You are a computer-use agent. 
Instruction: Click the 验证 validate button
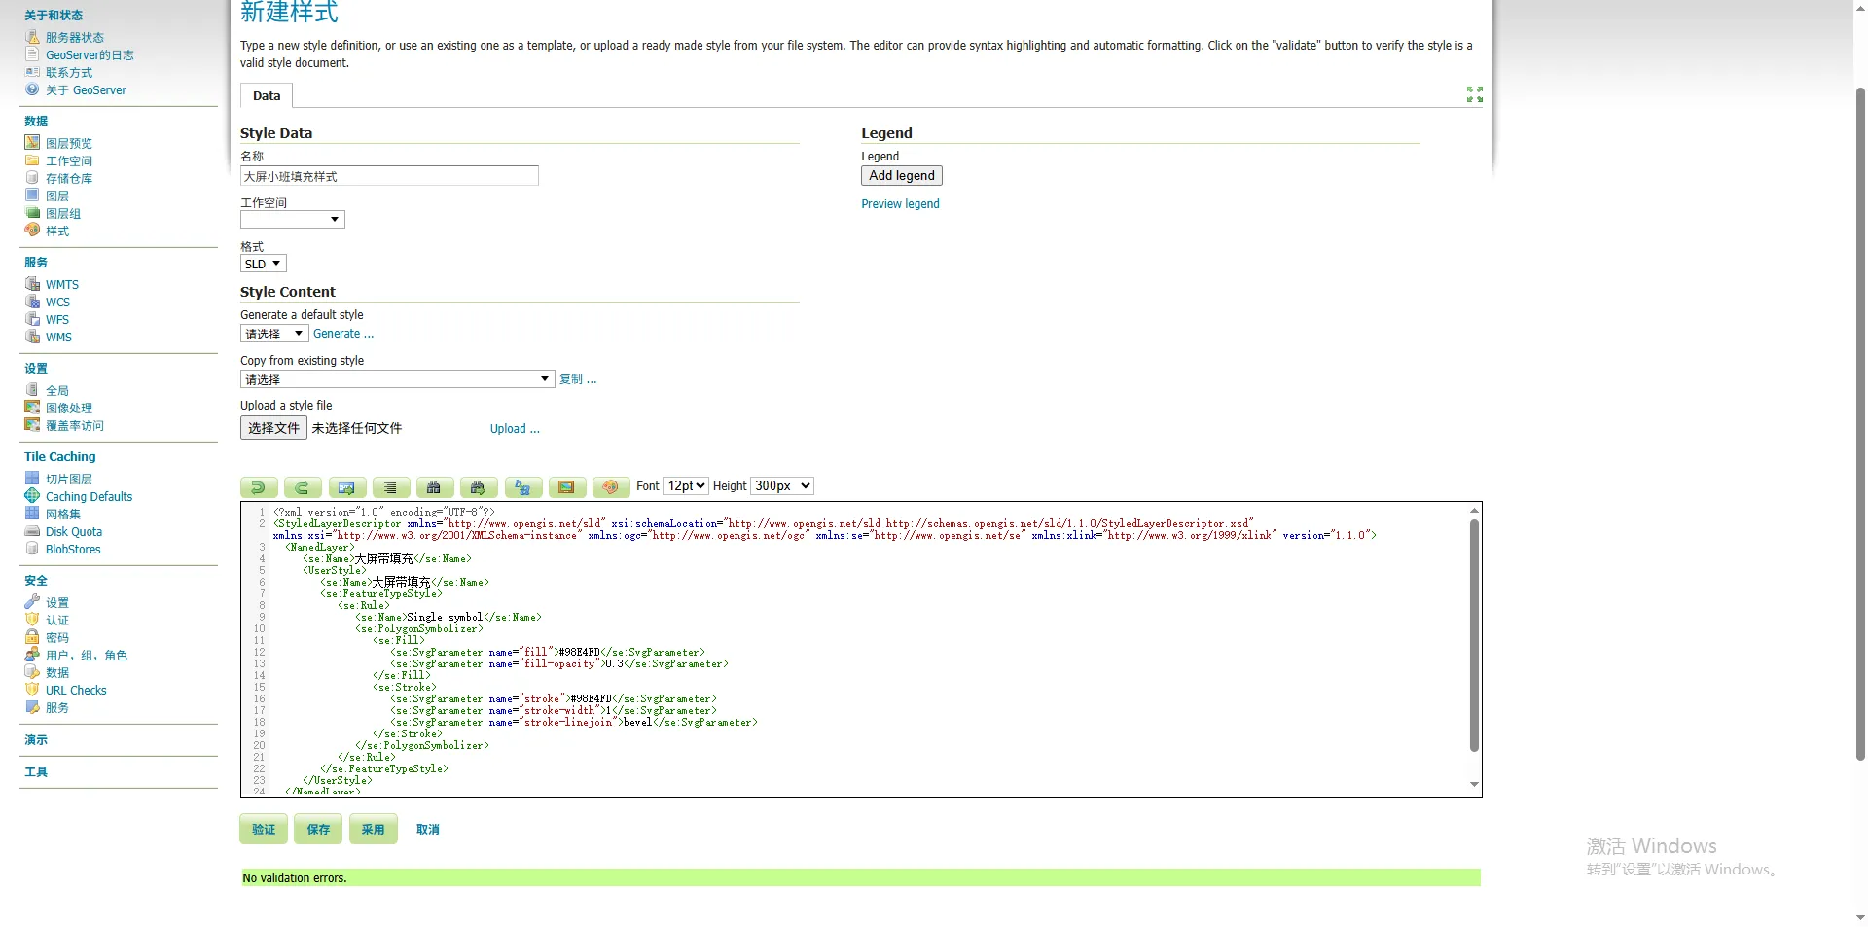click(264, 830)
